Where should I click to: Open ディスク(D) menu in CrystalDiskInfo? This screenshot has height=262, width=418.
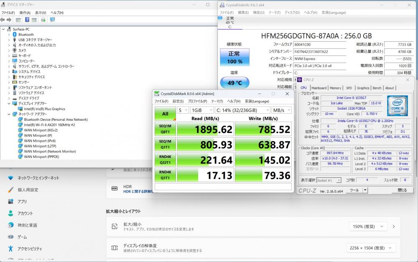click(x=292, y=13)
